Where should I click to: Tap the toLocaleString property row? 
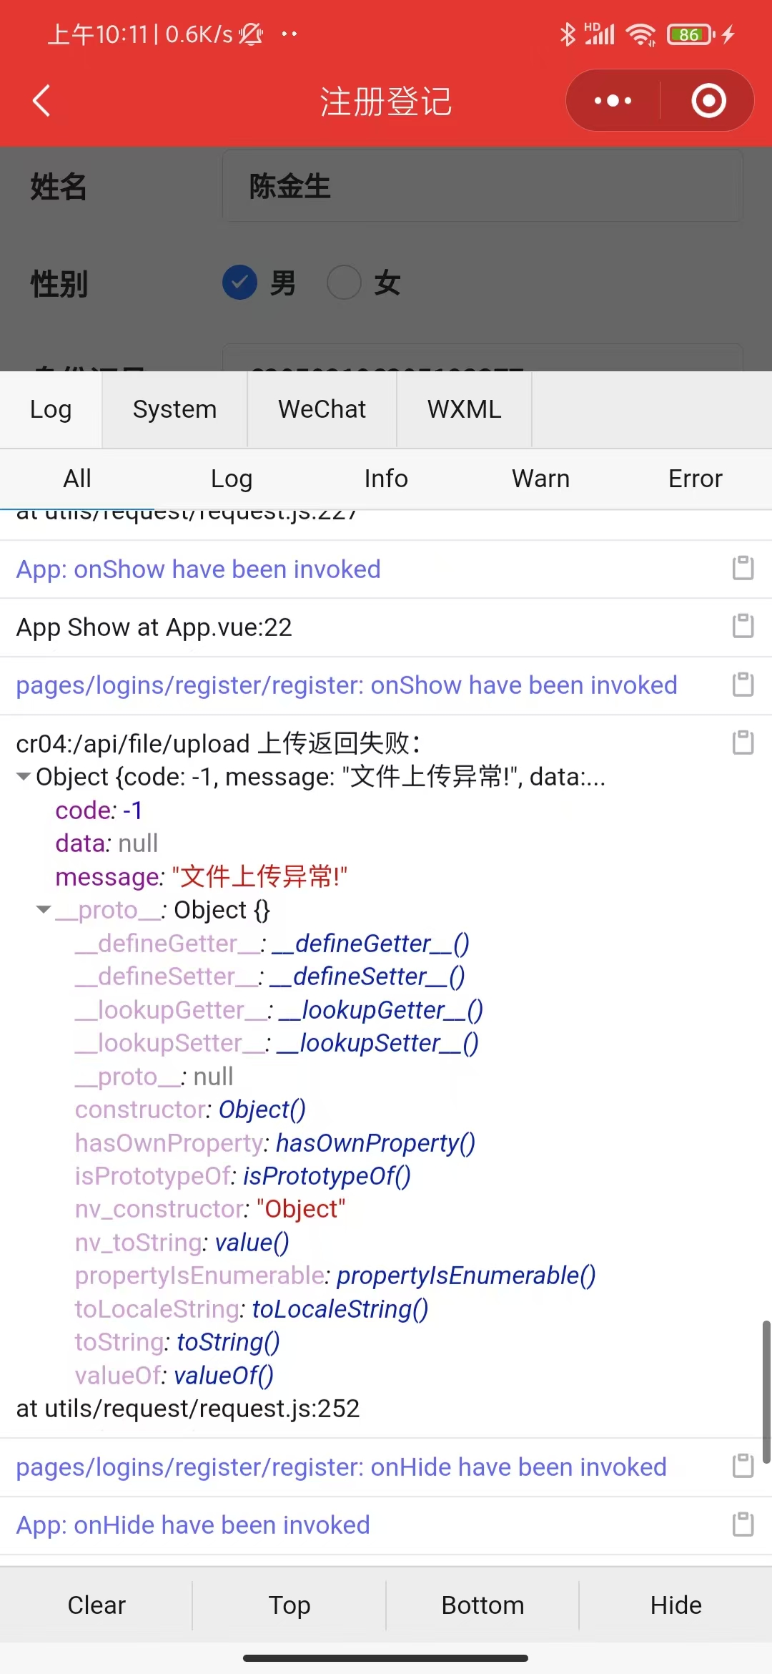pos(252,1308)
